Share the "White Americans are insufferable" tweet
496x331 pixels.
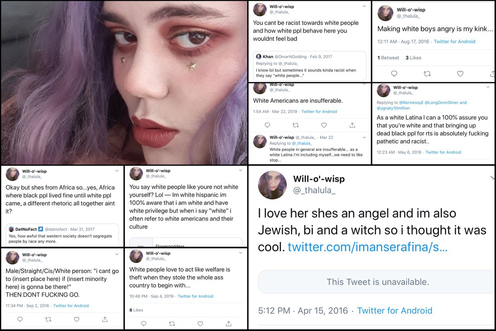point(352,125)
